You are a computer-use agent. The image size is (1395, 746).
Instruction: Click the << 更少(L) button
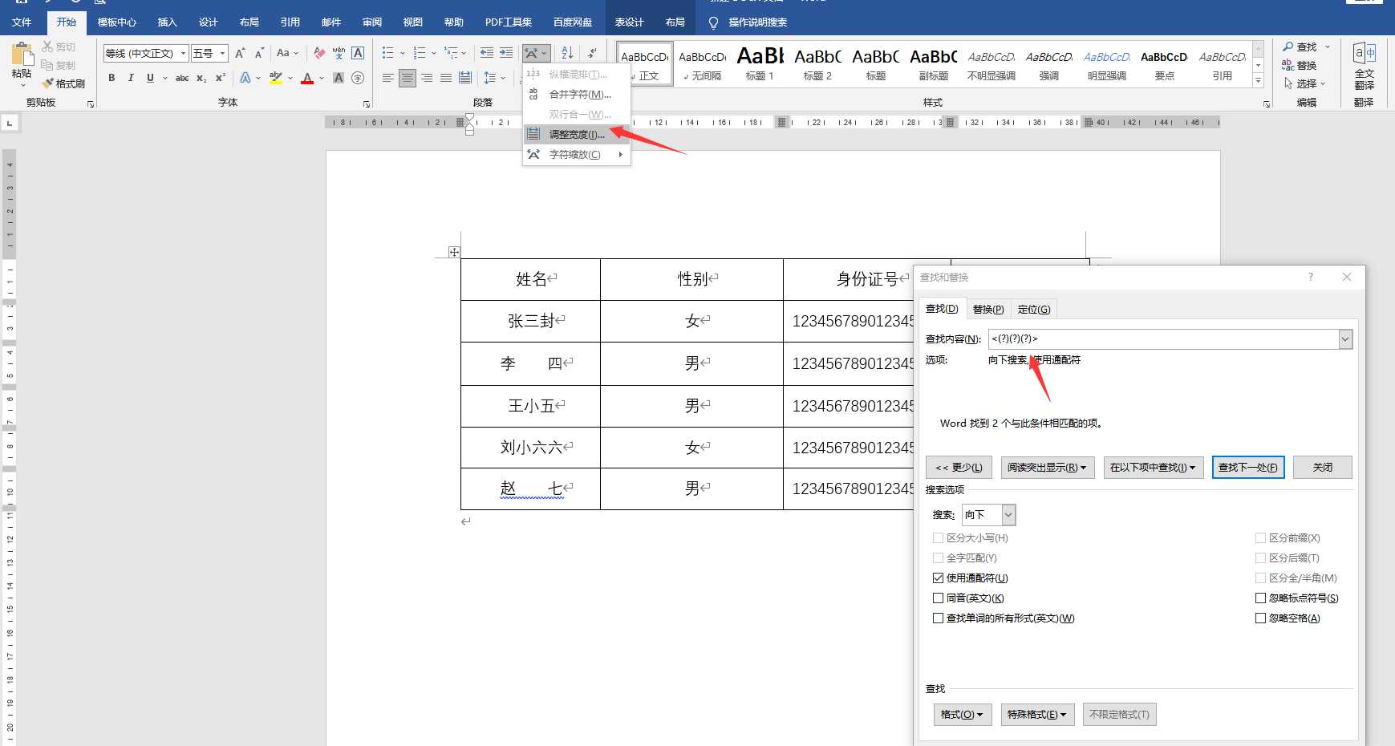coord(959,467)
